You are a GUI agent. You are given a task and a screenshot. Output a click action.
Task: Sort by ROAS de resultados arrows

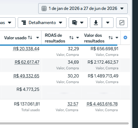(x=71, y=38)
